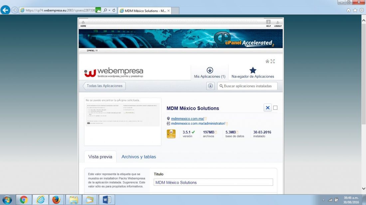
Task: Open the cPanel HELP icon
Action: [269, 24]
